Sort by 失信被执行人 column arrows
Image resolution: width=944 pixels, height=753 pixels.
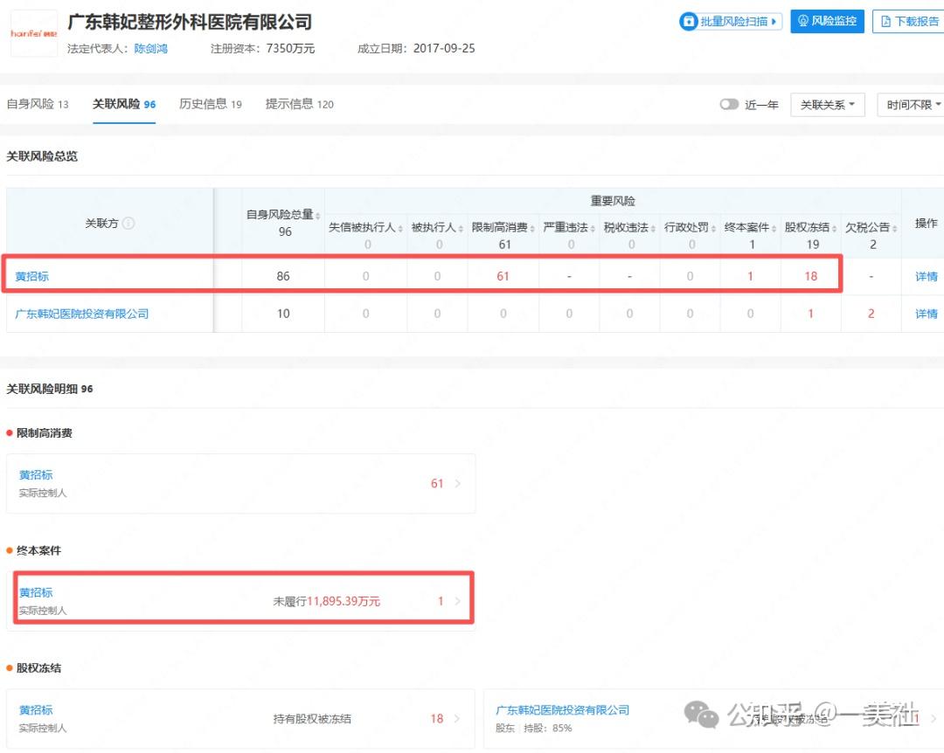pyautogui.click(x=400, y=228)
